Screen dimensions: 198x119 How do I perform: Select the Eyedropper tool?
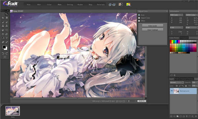(7, 42)
